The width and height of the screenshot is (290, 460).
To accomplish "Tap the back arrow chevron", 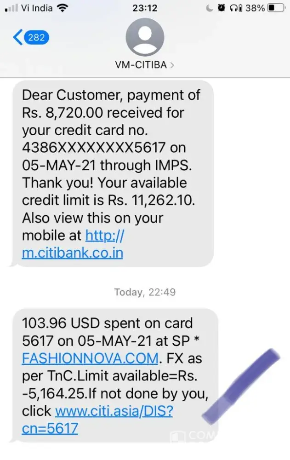I will pos(17,37).
